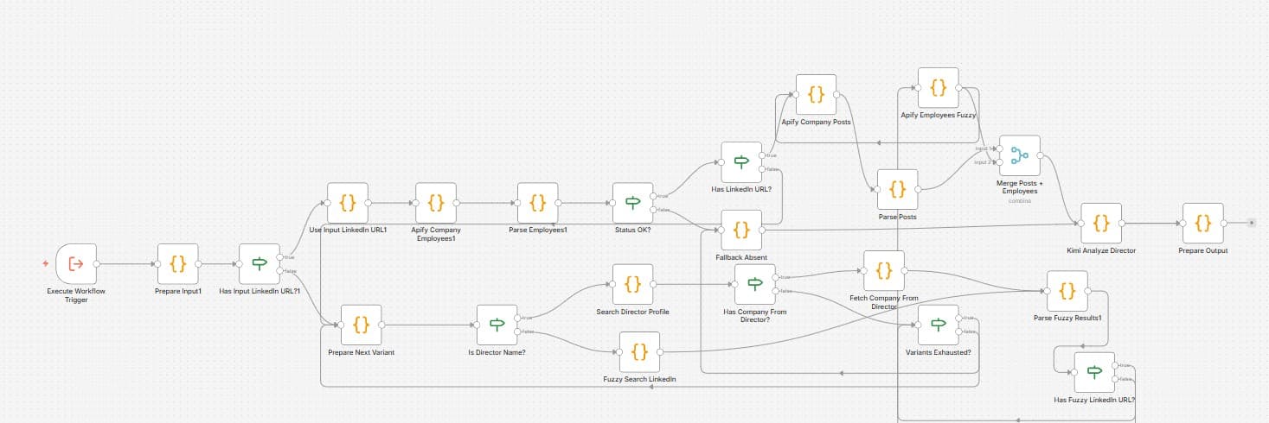Image resolution: width=1269 pixels, height=423 pixels.
Task: Click the Variants Exhausted? node
Action: [938, 325]
